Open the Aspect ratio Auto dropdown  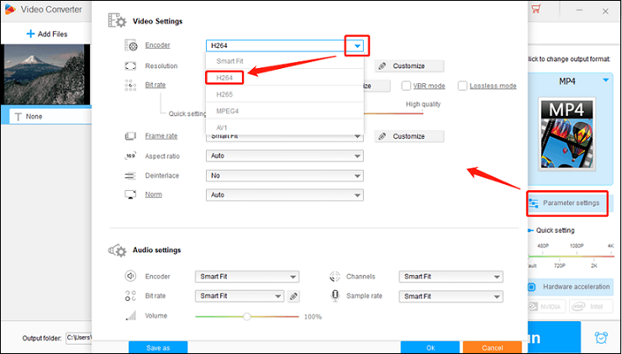[x=285, y=156]
